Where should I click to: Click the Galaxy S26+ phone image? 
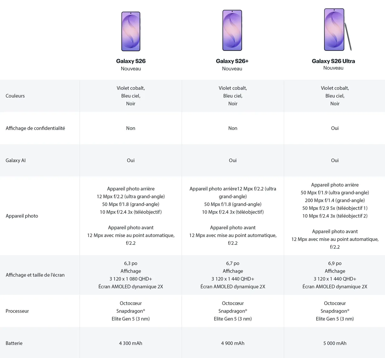click(232, 30)
